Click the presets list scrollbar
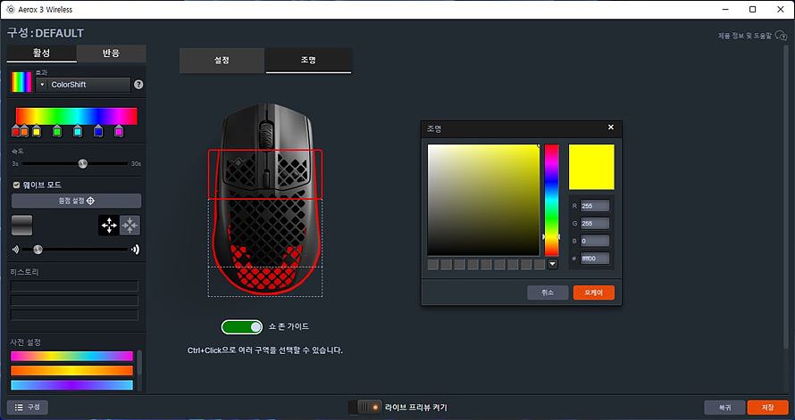This screenshot has width=795, height=420. pyautogui.click(x=140, y=362)
